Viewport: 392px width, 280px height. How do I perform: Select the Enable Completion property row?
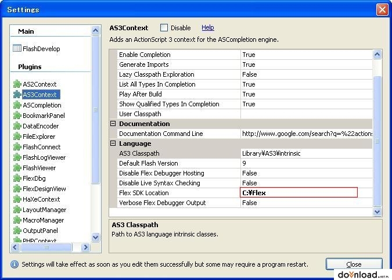click(x=244, y=55)
